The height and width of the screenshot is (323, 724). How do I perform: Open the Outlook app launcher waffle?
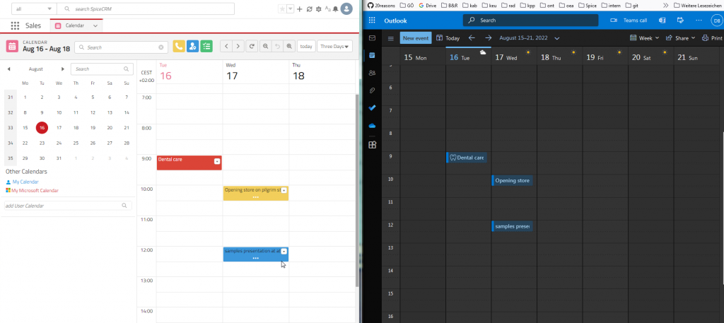[372, 20]
